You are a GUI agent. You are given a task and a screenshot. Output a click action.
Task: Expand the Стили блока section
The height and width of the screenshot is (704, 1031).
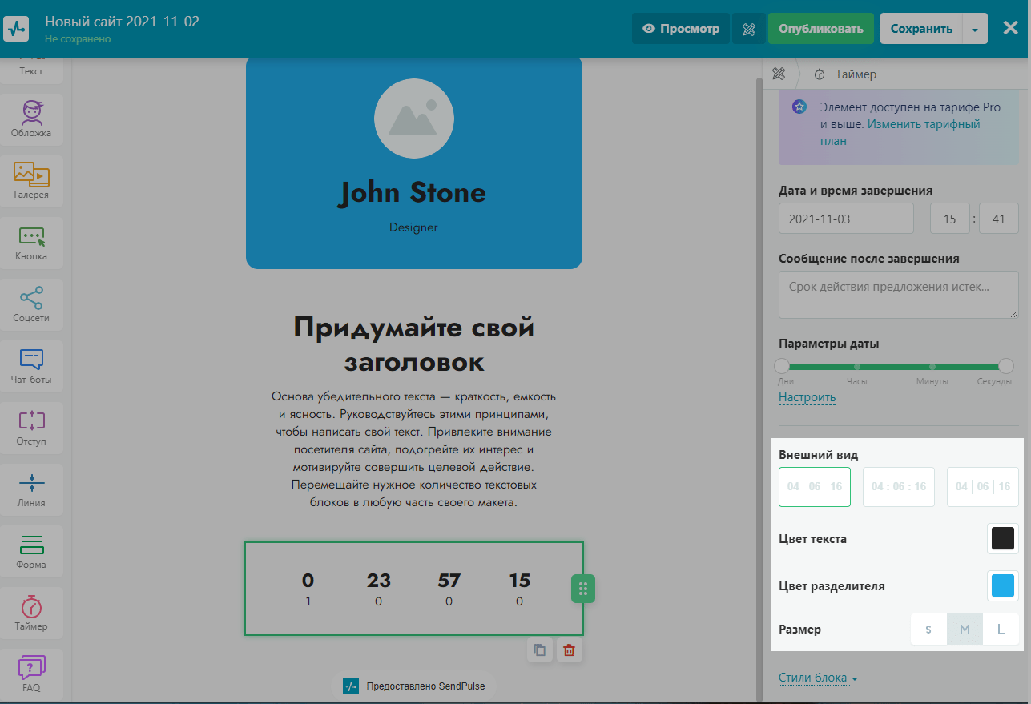(x=818, y=678)
